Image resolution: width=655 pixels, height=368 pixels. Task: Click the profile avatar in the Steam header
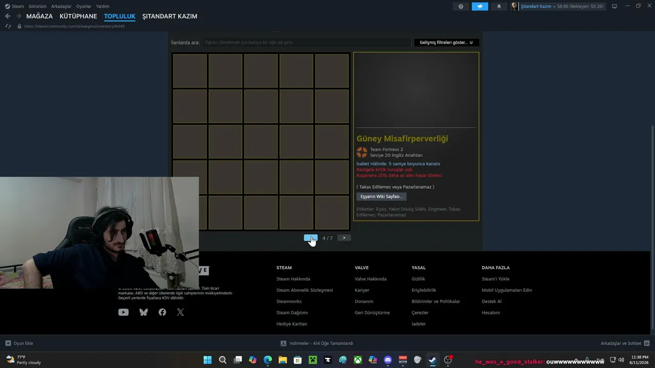click(514, 7)
